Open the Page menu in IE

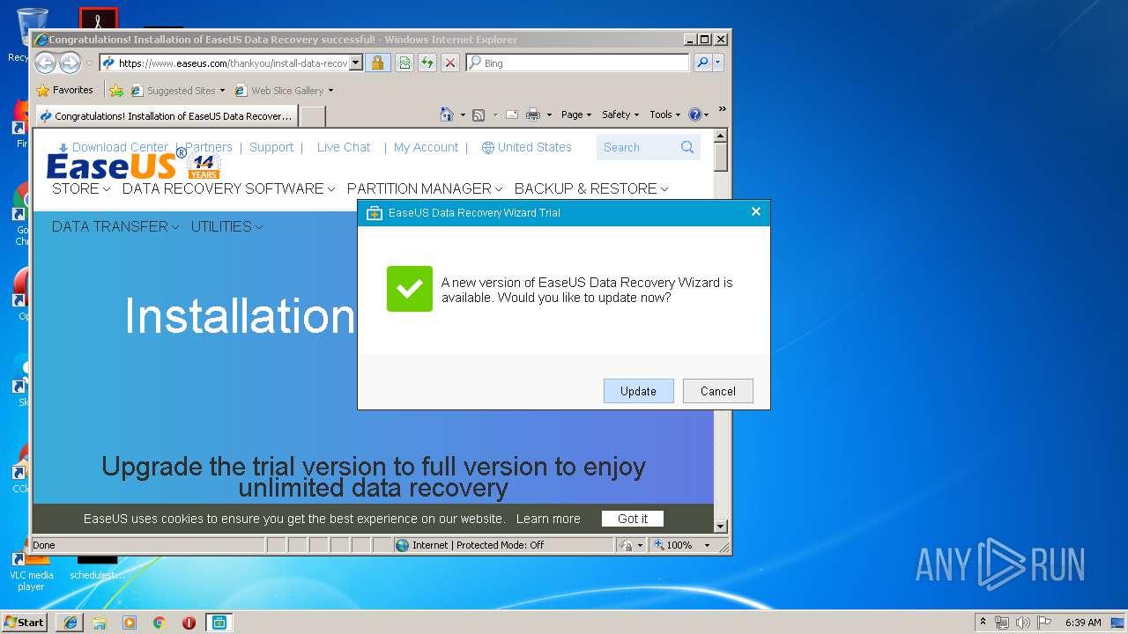(x=576, y=114)
